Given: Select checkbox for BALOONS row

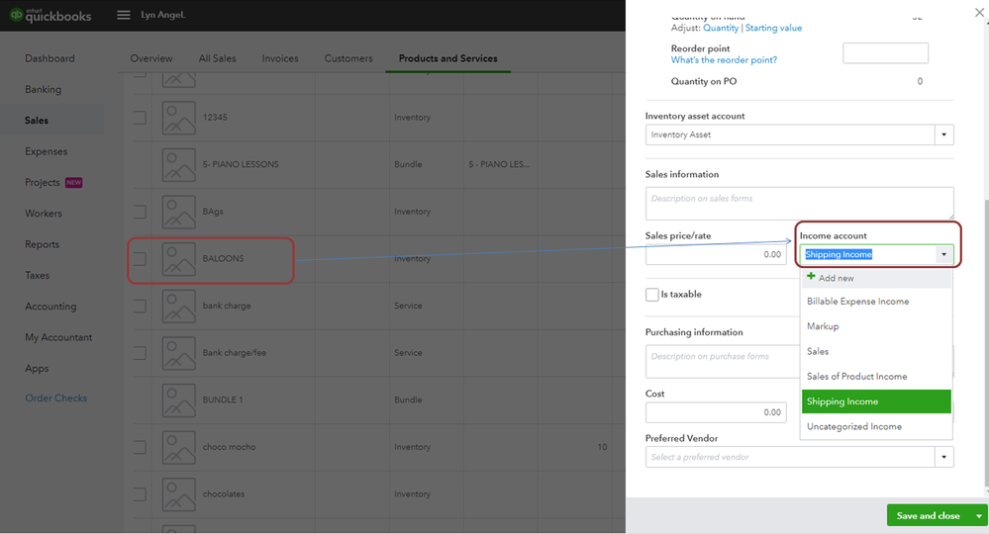Looking at the screenshot, I should [x=140, y=259].
